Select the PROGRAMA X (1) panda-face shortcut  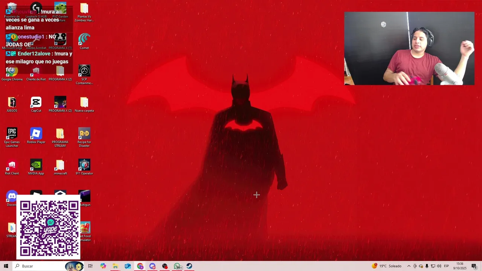click(60, 41)
